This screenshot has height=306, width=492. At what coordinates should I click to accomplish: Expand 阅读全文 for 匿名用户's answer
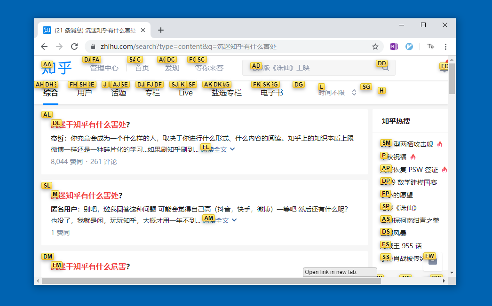(219, 220)
